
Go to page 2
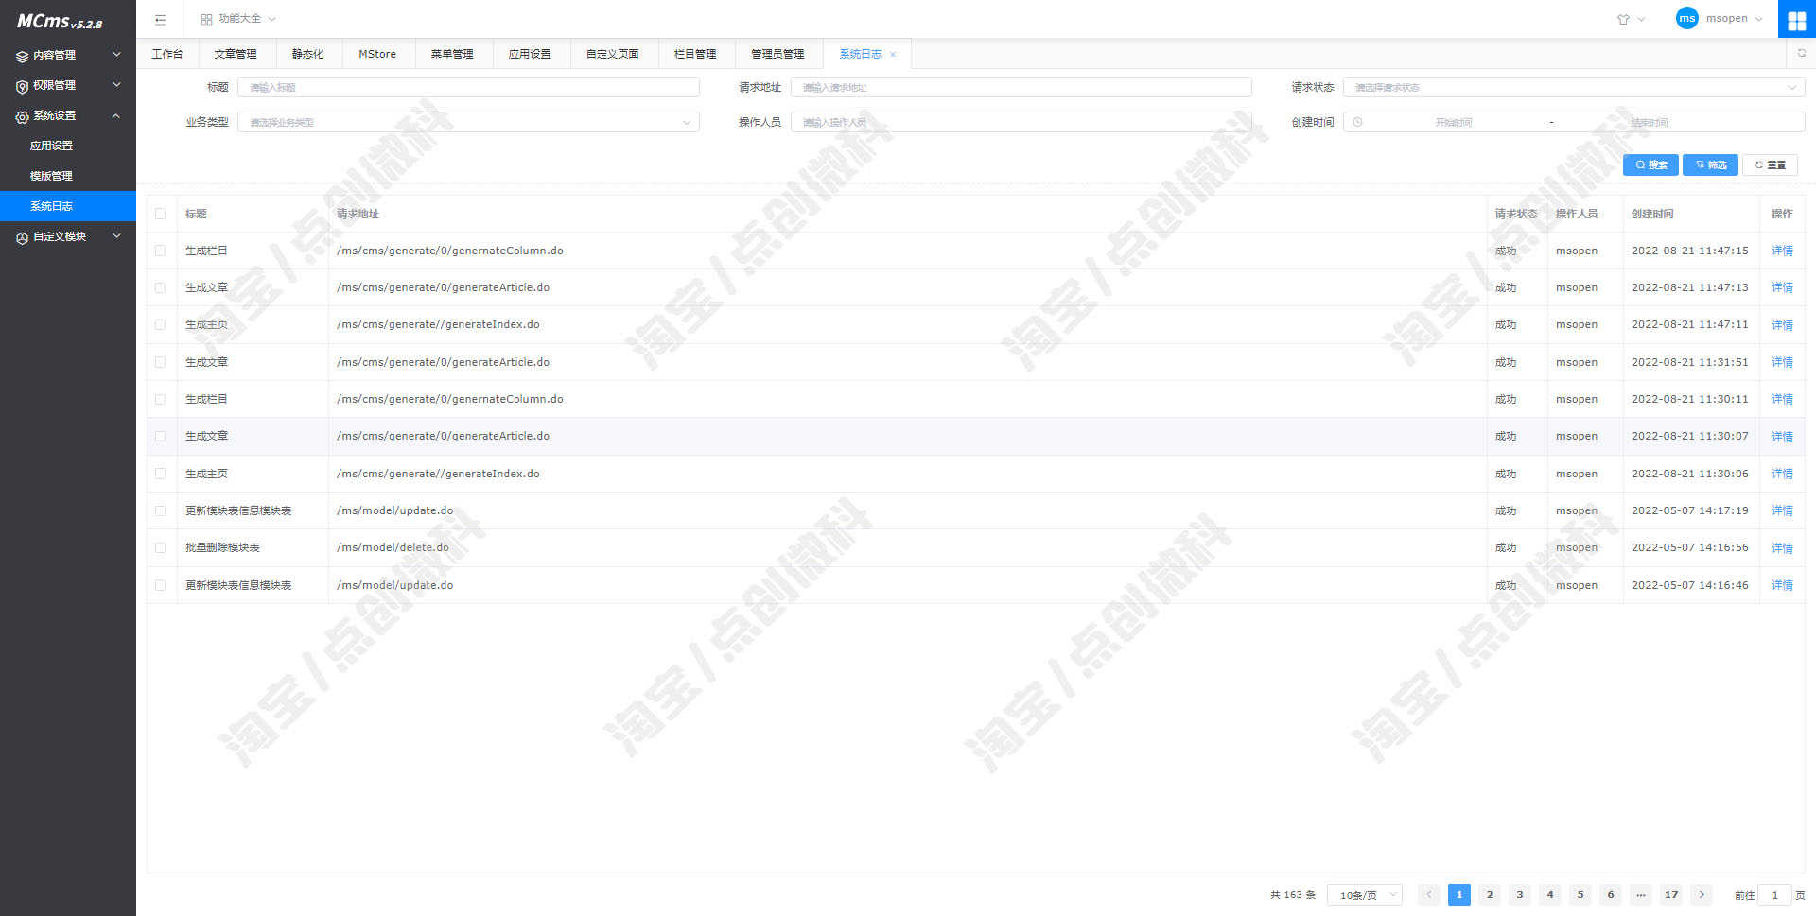1490,894
